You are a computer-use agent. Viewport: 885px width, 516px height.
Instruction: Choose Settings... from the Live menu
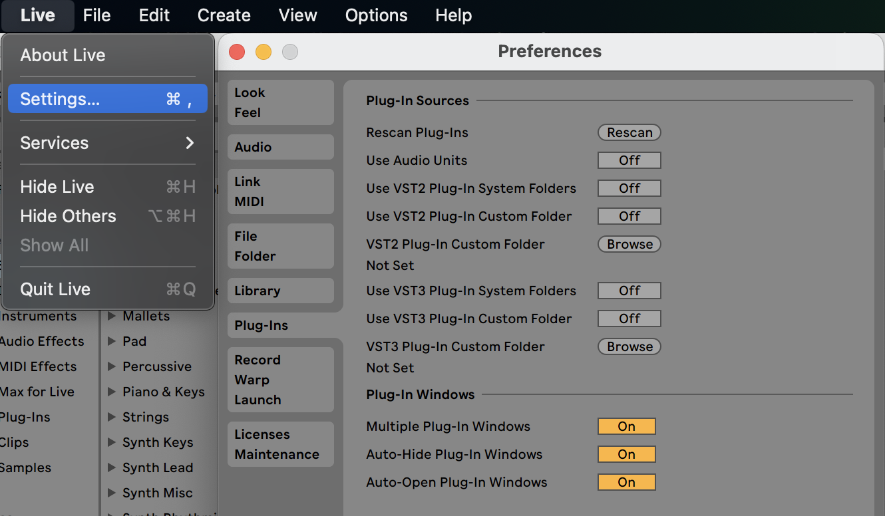coord(106,99)
